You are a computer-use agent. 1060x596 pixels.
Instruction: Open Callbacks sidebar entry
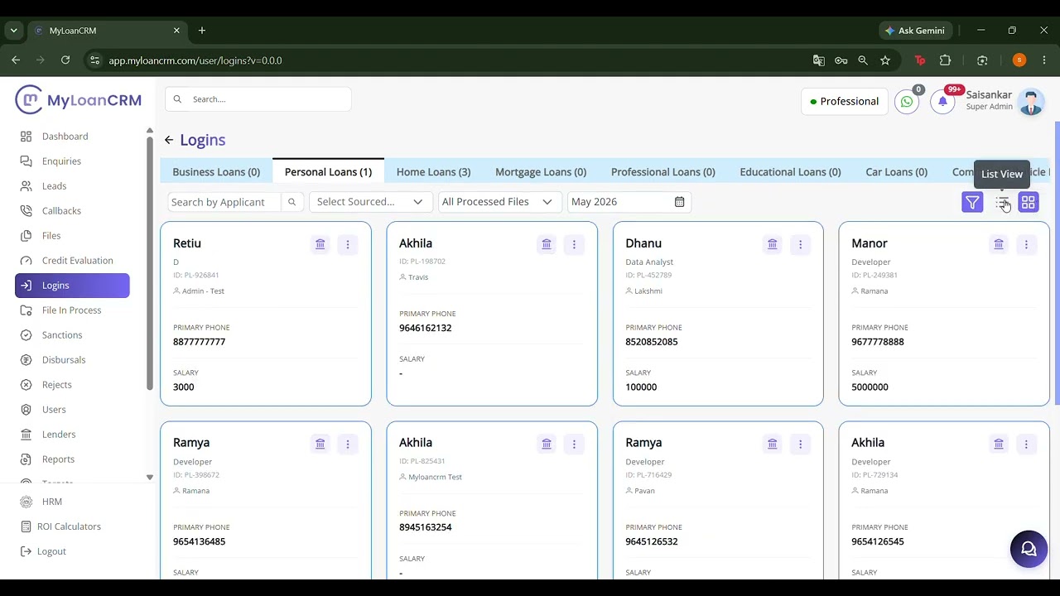[x=61, y=211]
